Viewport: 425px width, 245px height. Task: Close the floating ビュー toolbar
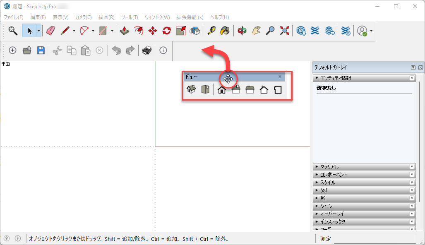(x=280, y=77)
